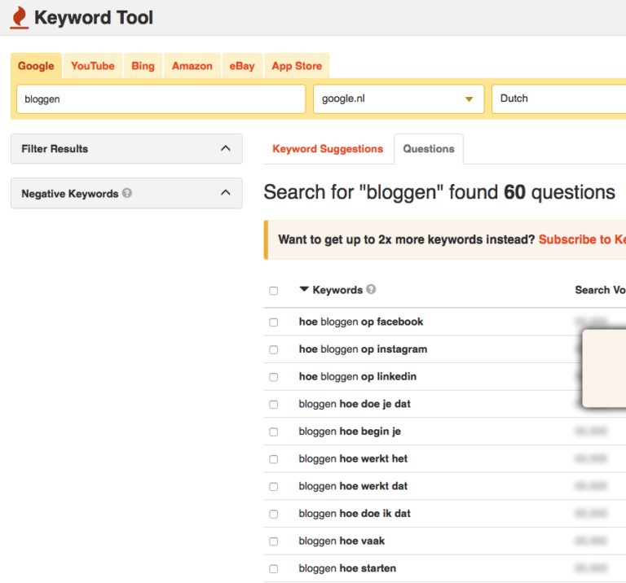The height and width of the screenshot is (583, 626).
Task: Toggle the select-all keywords checkbox
Action: [x=274, y=291]
